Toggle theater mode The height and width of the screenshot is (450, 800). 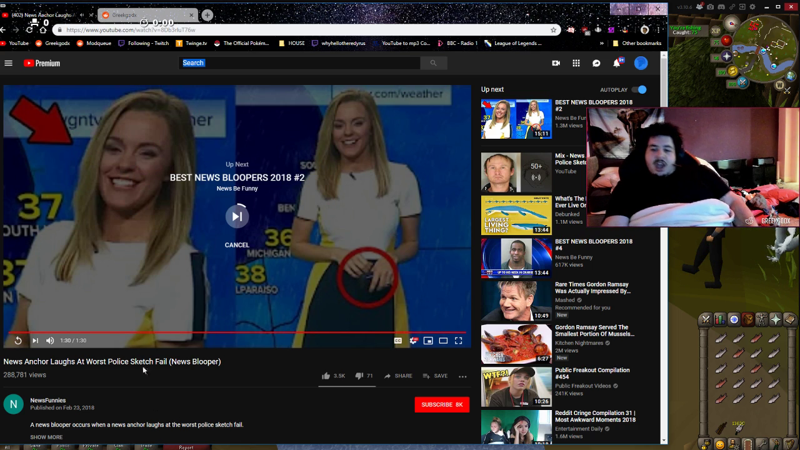click(x=443, y=341)
